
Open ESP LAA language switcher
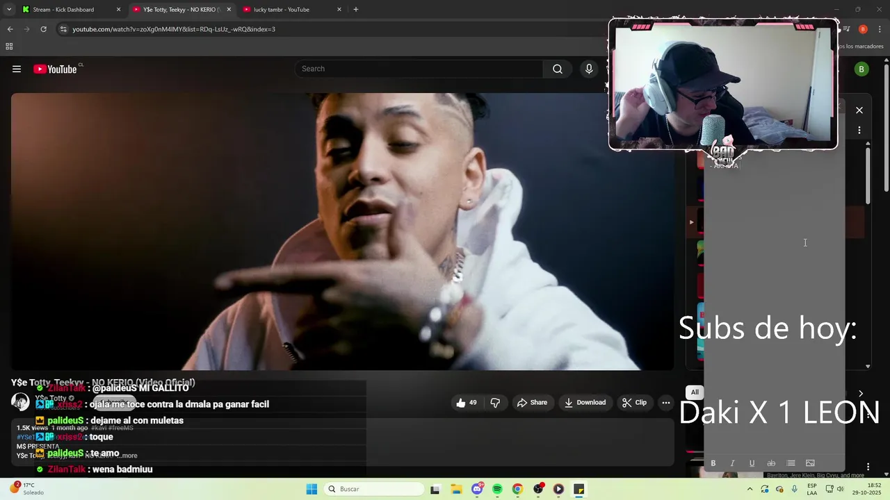tap(812, 489)
